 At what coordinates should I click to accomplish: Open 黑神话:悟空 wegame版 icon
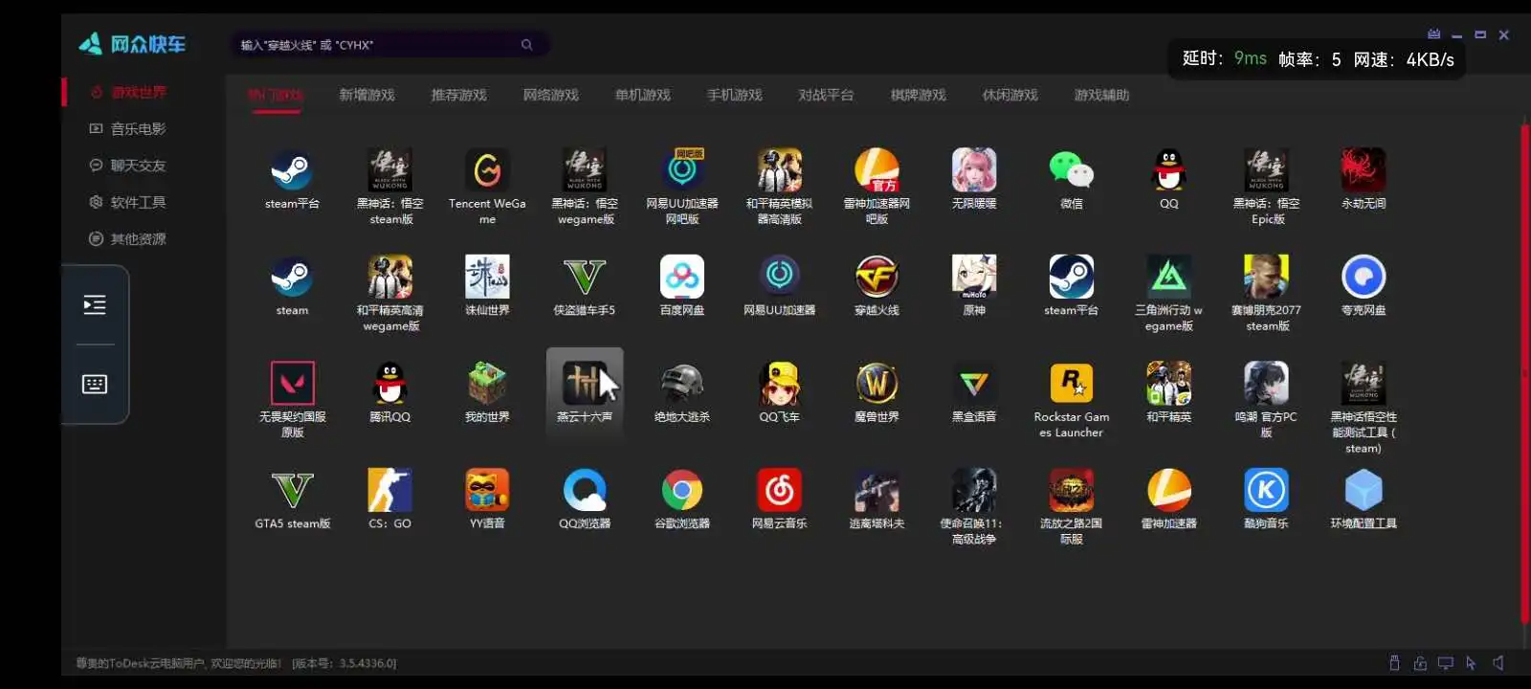click(585, 170)
